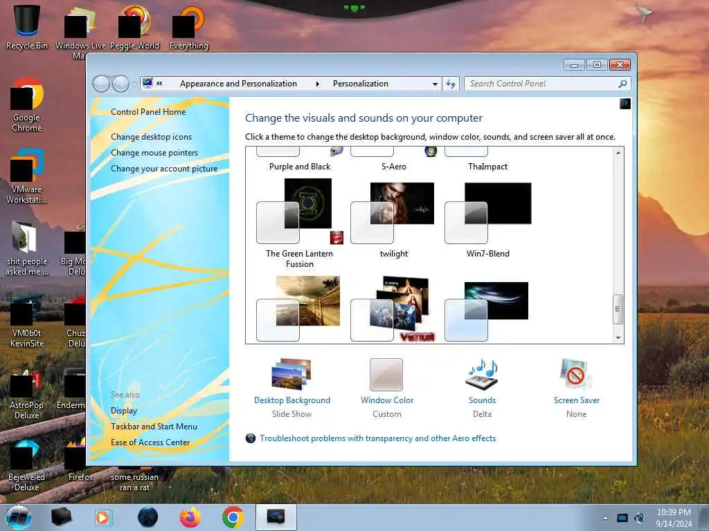This screenshot has width=709, height=531.
Task: Go forward with the Forward arrow button
Action: point(120,84)
